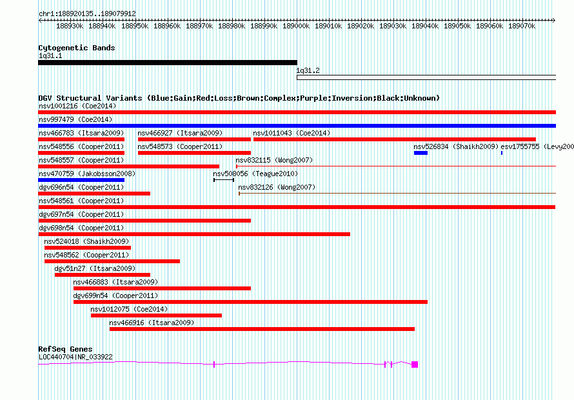This screenshot has height=400, width=574.
Task: Select the nsv548561 (Cooper2011) label
Action: (x=81, y=201)
